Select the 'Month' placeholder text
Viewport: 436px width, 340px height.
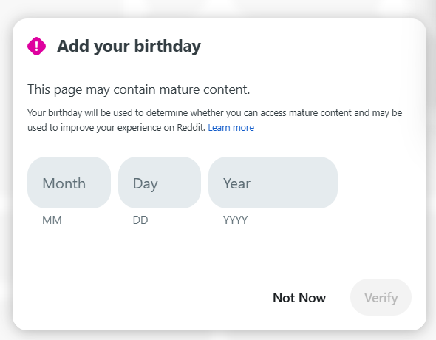pos(64,183)
